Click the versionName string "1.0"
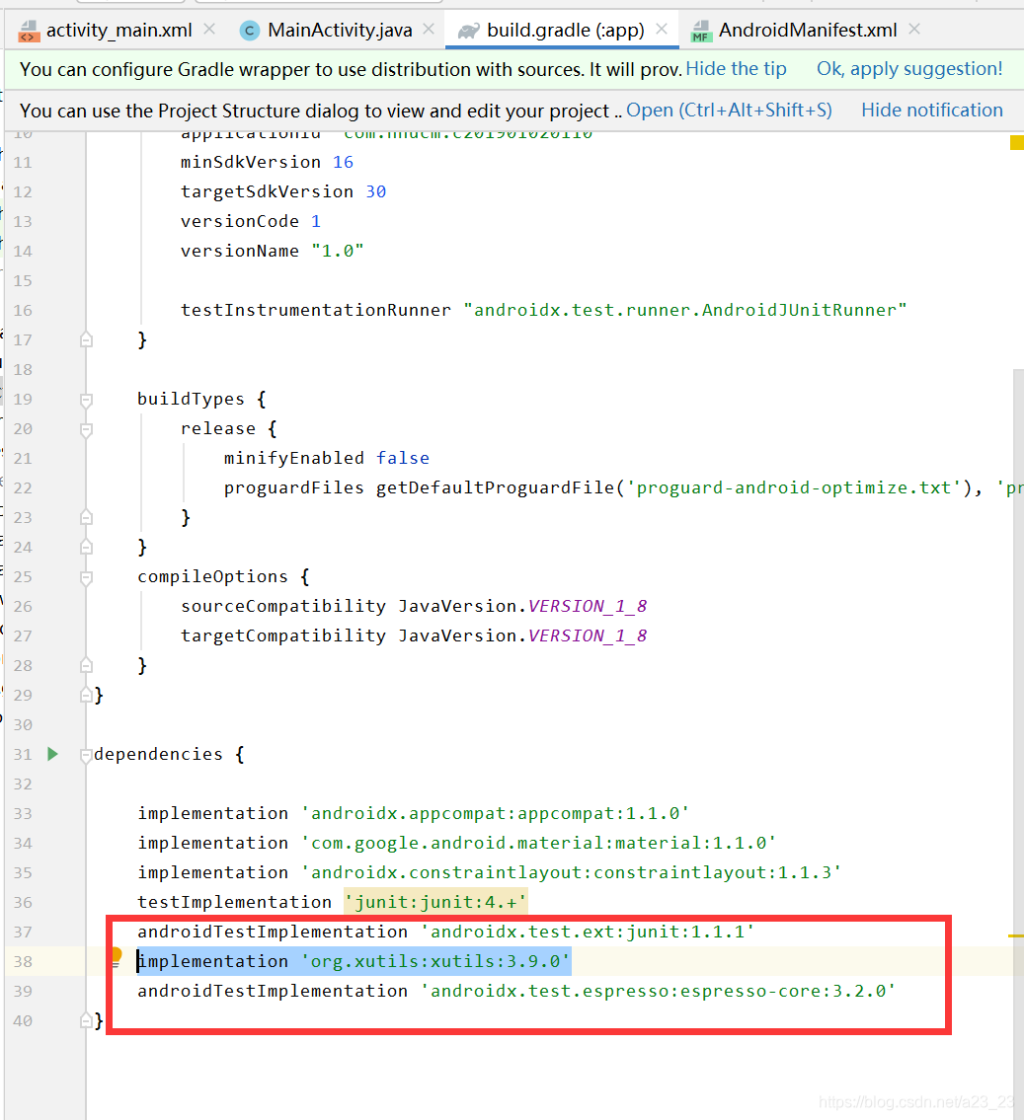Screen dimensions: 1024x1120 [338, 251]
